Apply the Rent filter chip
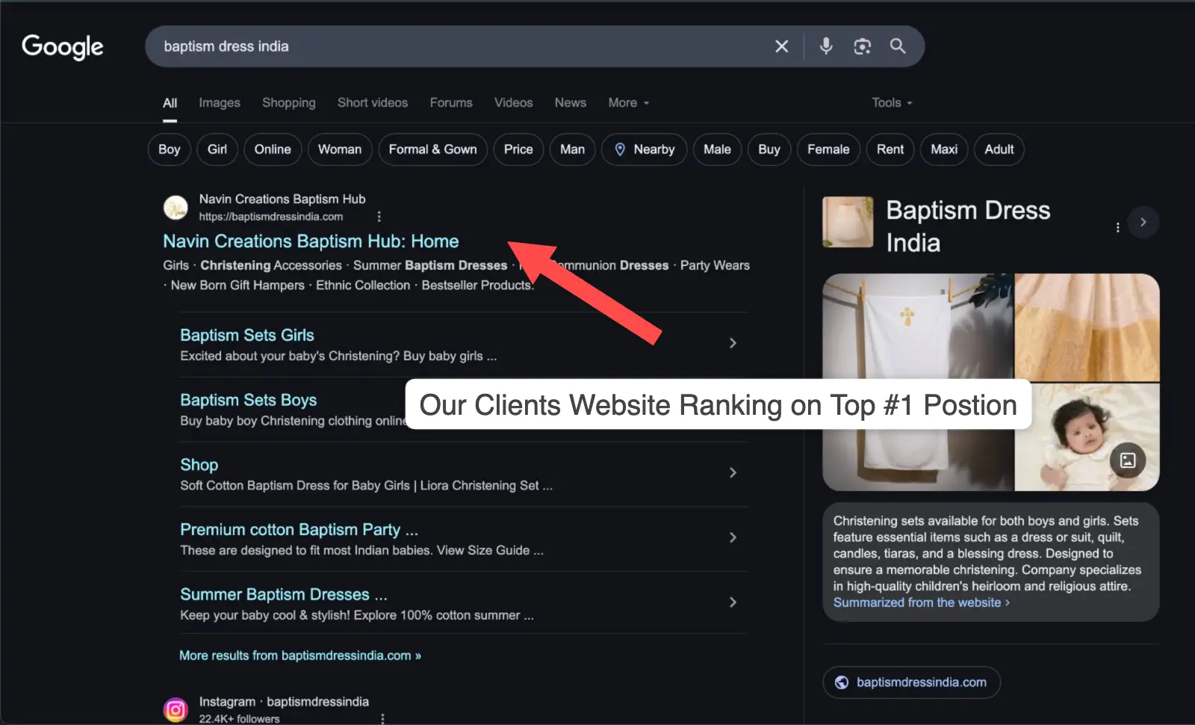This screenshot has width=1195, height=725. pyautogui.click(x=890, y=149)
